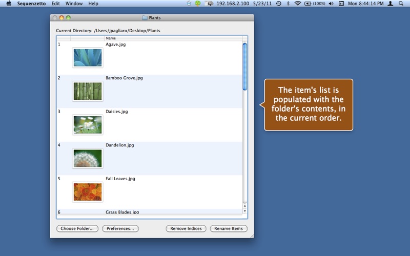Image resolution: width=410 pixels, height=256 pixels.
Task: Select the Dandelion.jpg thumbnail
Action: 88,158
